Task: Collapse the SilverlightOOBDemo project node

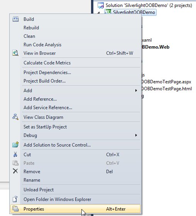Action: coord(99,13)
